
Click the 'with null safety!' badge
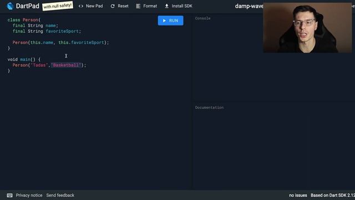pos(58,6)
